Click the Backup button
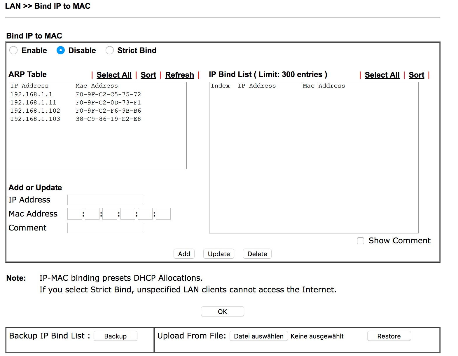 point(115,336)
